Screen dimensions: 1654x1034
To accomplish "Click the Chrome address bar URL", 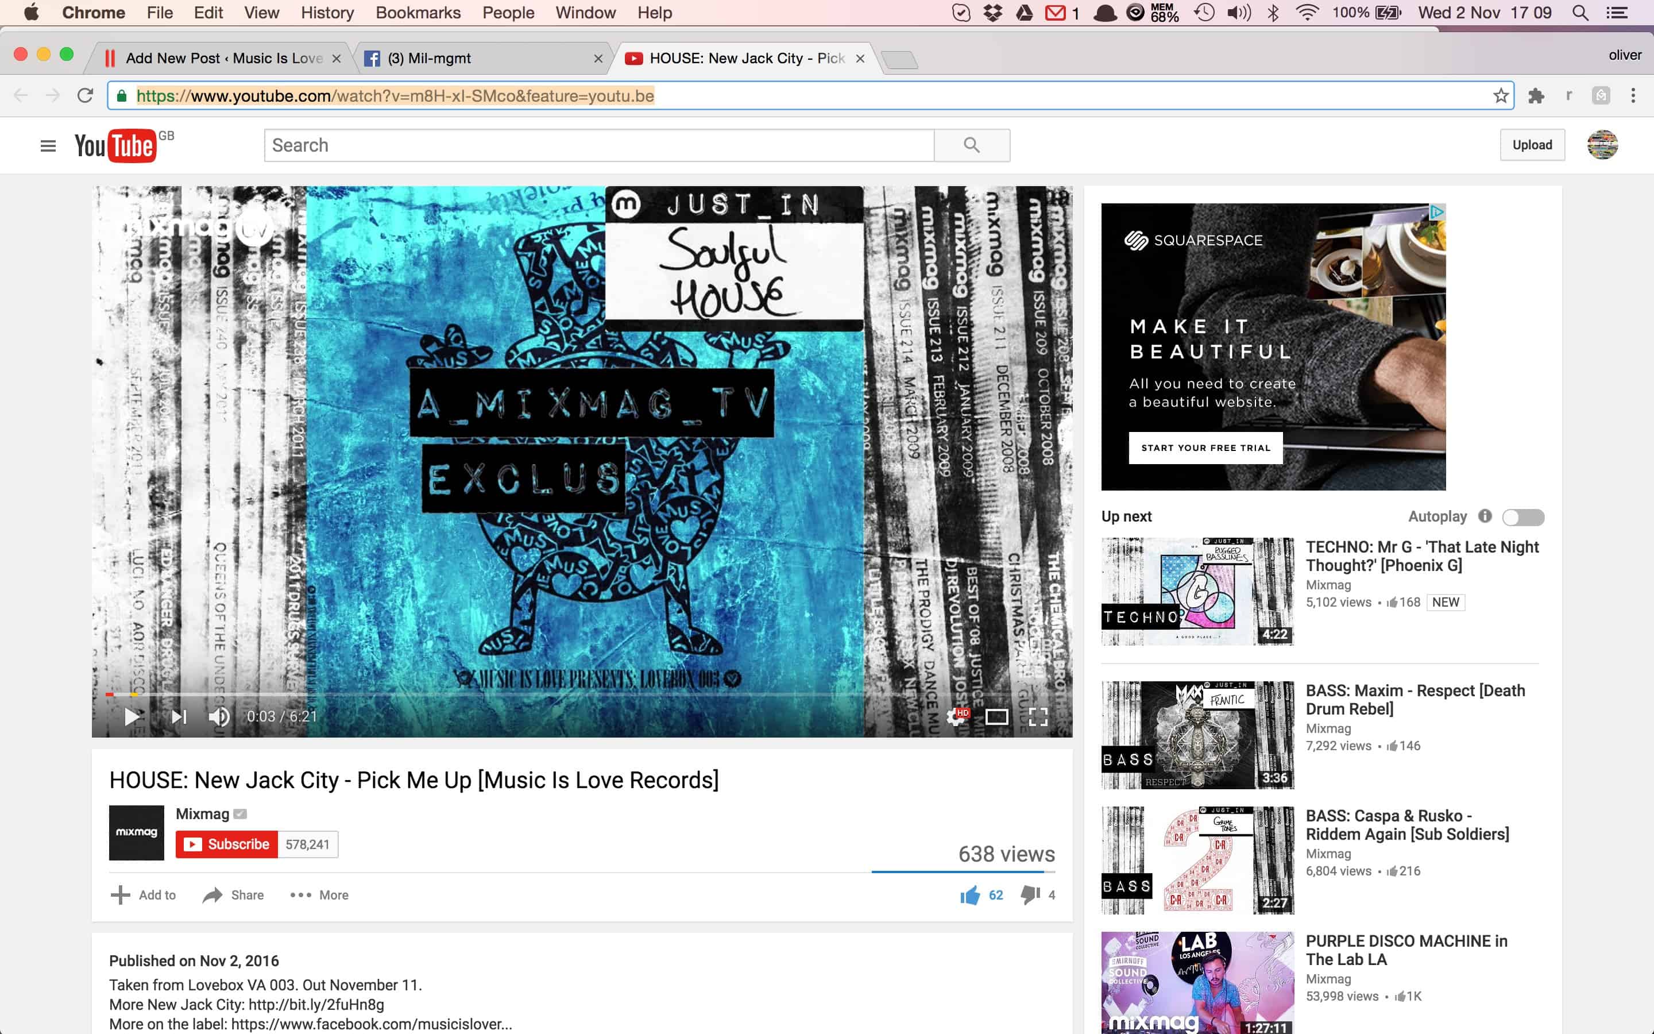I will [395, 96].
